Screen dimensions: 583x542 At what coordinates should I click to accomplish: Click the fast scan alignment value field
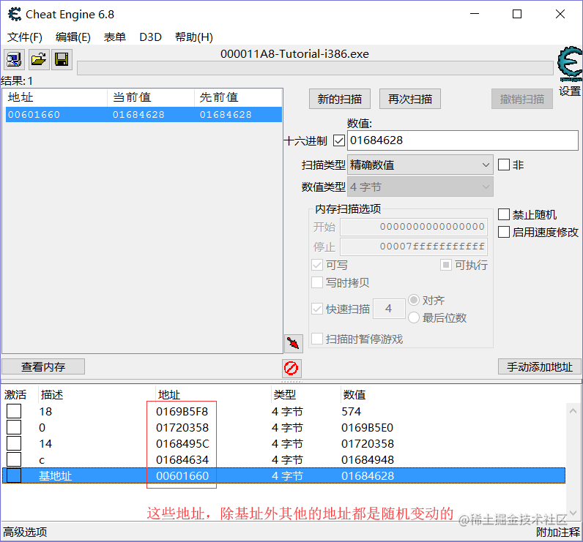click(389, 309)
